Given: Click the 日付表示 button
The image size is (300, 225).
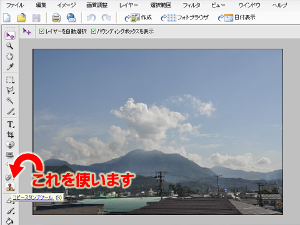Looking at the screenshot, I should pyautogui.click(x=237, y=18).
